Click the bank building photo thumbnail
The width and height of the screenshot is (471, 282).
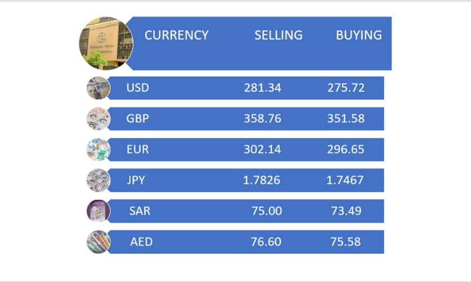(x=106, y=43)
